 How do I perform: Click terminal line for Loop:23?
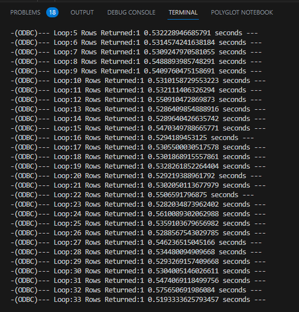[138, 205]
